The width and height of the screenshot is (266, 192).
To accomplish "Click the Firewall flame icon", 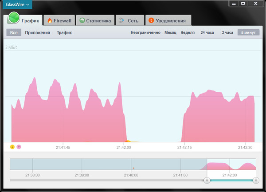I will [x=50, y=20].
